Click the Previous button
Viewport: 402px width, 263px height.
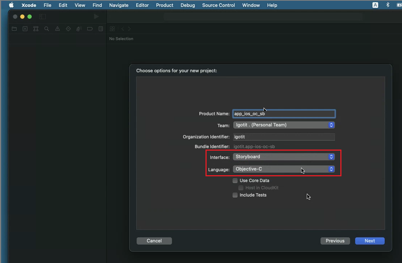(x=335, y=241)
